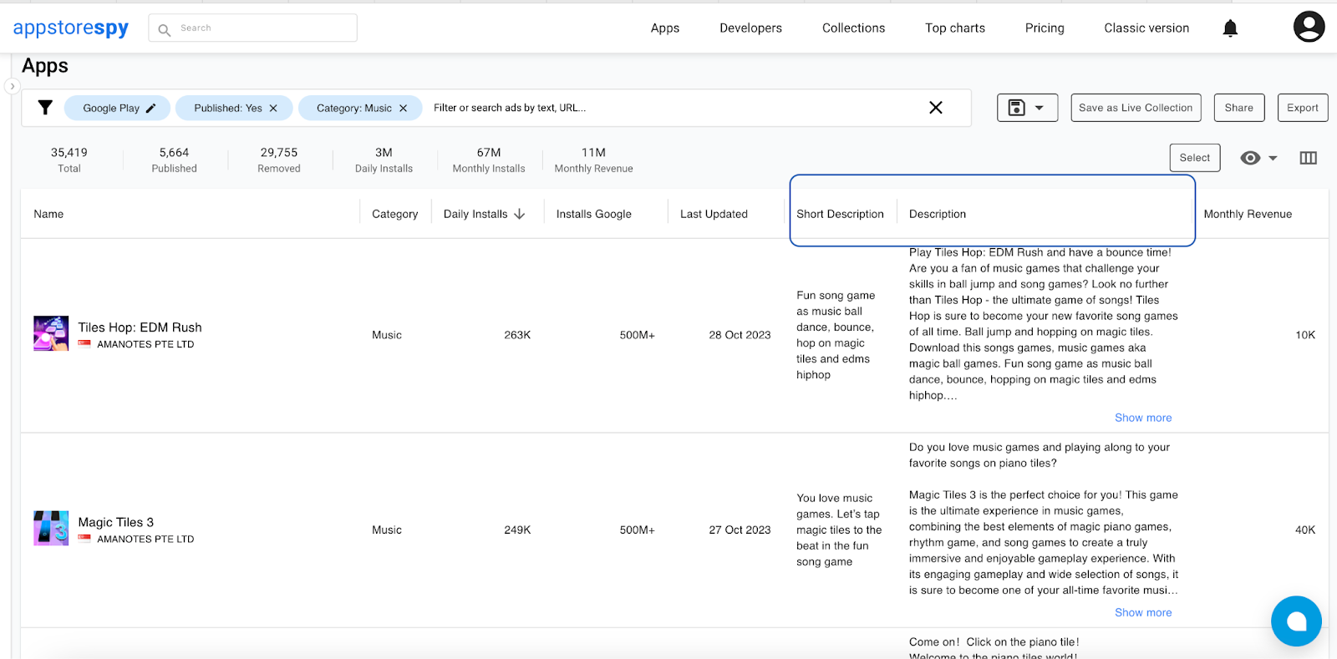Sort by the Name column header

[x=48, y=214]
